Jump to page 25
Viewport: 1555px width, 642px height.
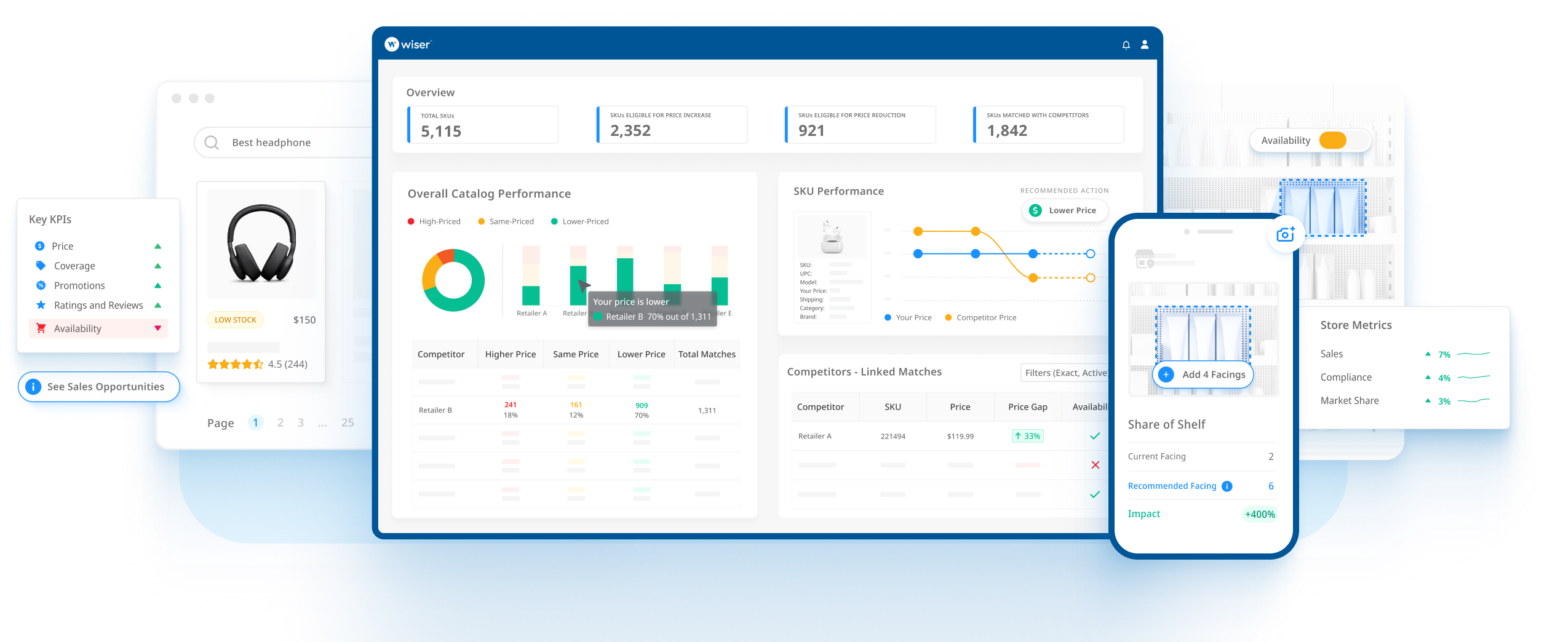coord(348,422)
